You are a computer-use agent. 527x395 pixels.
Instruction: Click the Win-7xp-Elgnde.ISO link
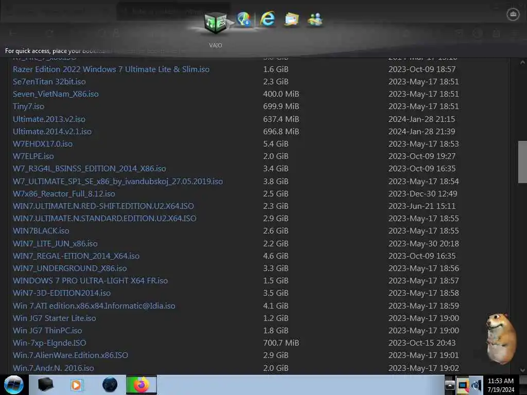(x=49, y=343)
